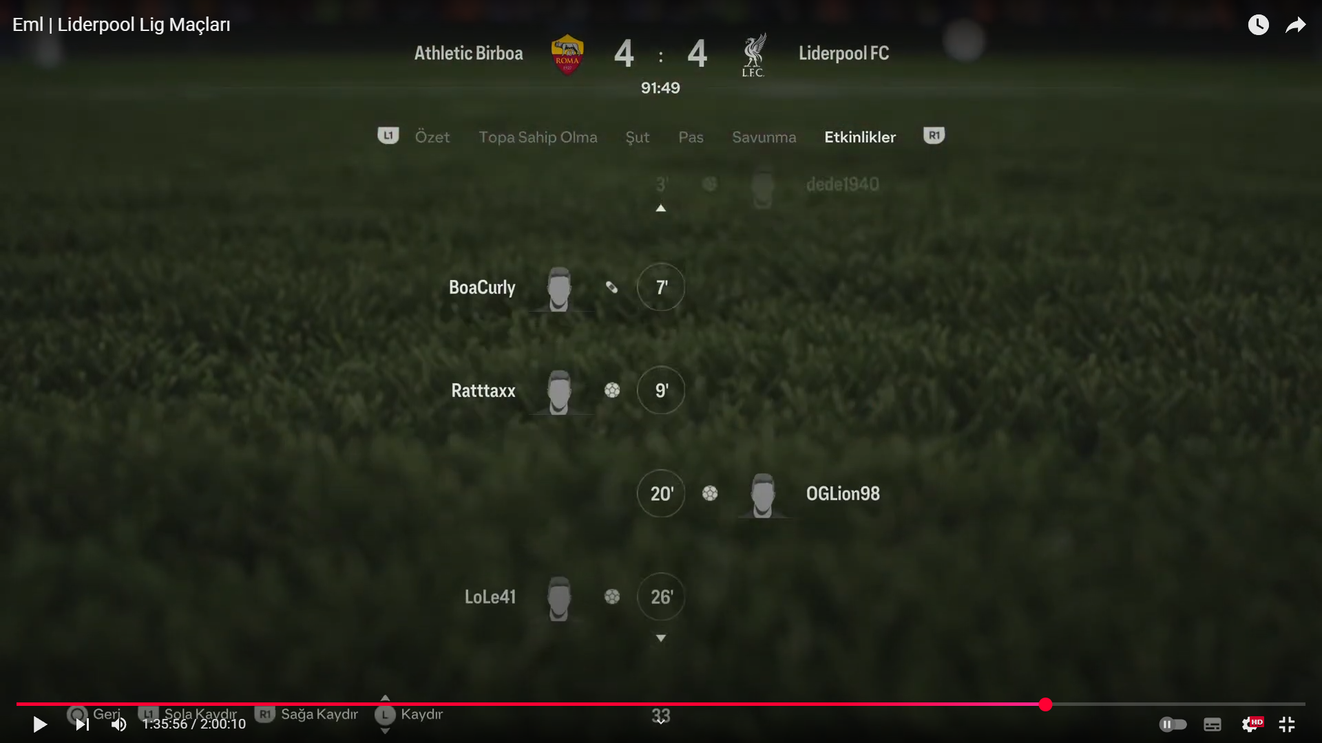Play the paused video
The height and width of the screenshot is (743, 1322).
click(40, 724)
